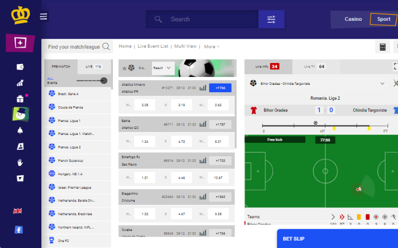The height and width of the screenshot is (248, 398).
Task: Open Coupe de France league
Action: (x=78, y=107)
